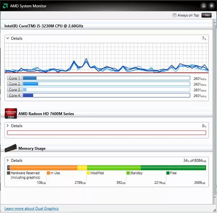The image size is (217, 213).
Task: Click the Hardware Reserved legend swatch
Action: [9, 173]
